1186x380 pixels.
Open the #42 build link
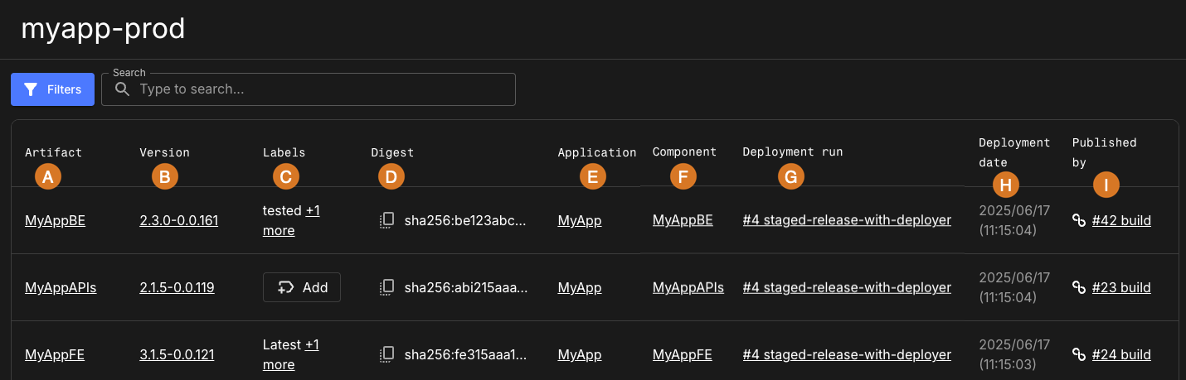[x=1121, y=220]
